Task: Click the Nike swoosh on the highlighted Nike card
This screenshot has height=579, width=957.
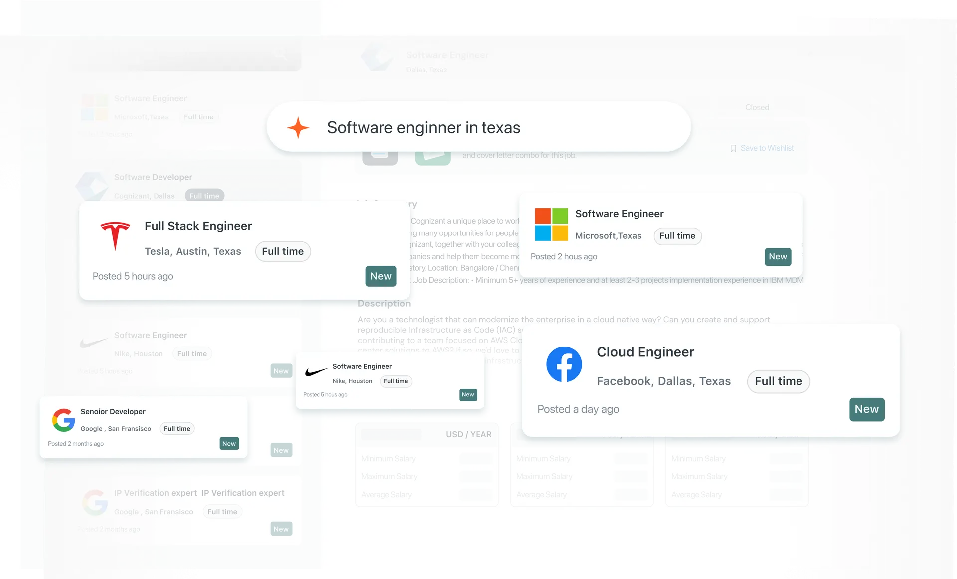Action: pyautogui.click(x=316, y=372)
